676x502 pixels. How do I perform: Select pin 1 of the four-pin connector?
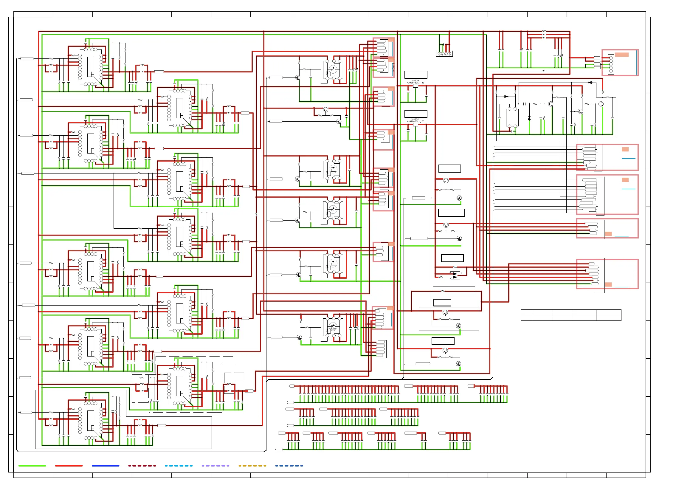[x=439, y=54]
